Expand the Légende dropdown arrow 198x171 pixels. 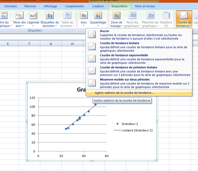coord(33,26)
